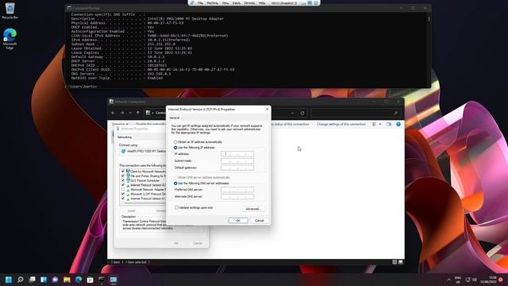Click the ENG language indicator
508x286 pixels.
tap(458, 280)
